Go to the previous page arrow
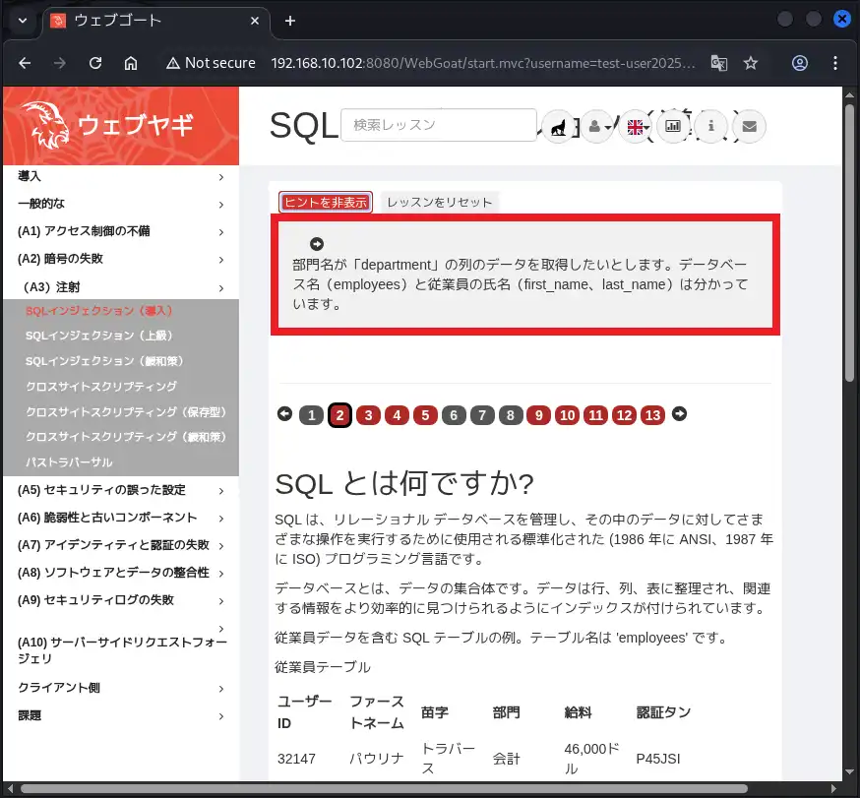The width and height of the screenshot is (860, 798). coord(284,414)
